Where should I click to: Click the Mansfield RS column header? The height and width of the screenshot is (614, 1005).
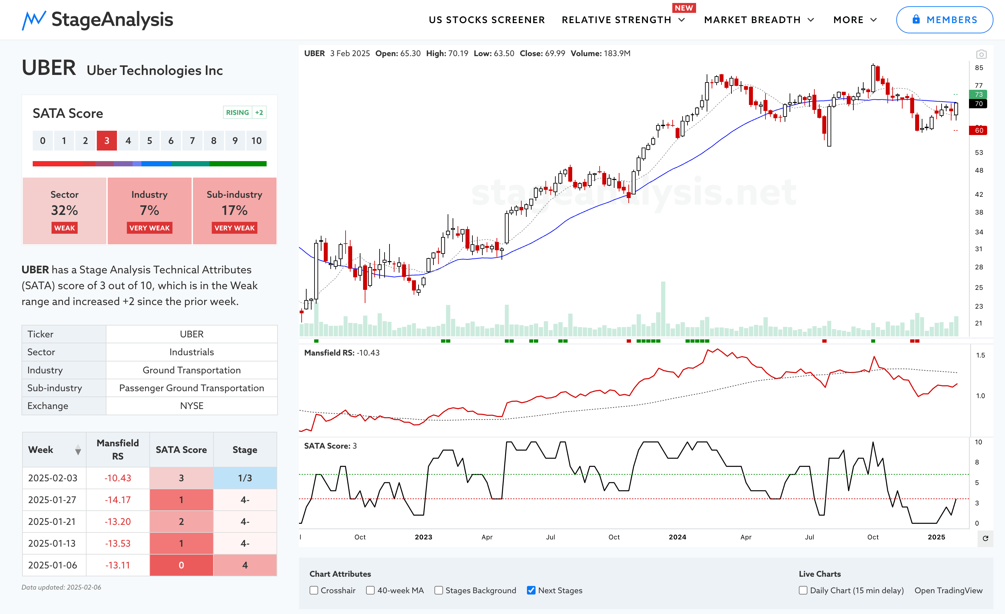[118, 450]
